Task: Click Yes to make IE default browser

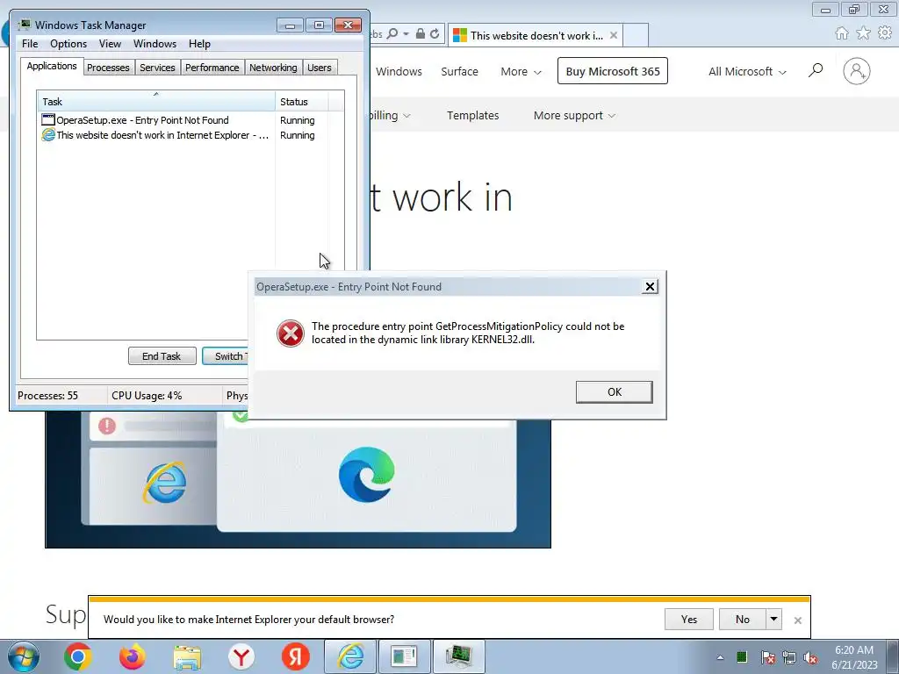Action: click(x=689, y=619)
